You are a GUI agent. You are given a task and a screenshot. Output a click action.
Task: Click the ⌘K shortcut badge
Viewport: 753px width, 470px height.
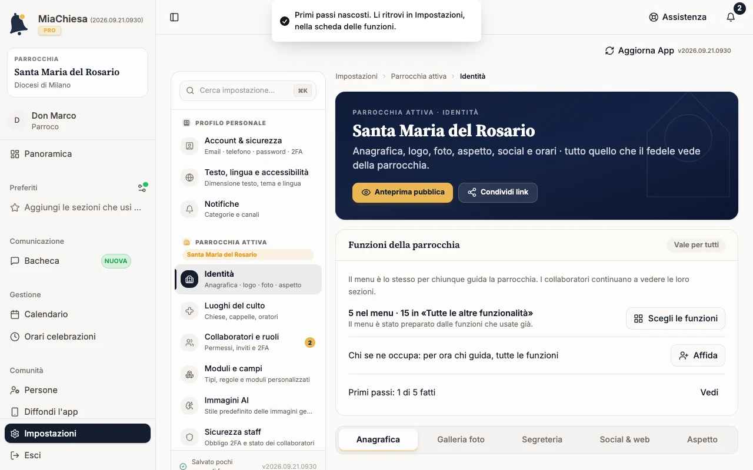point(302,90)
